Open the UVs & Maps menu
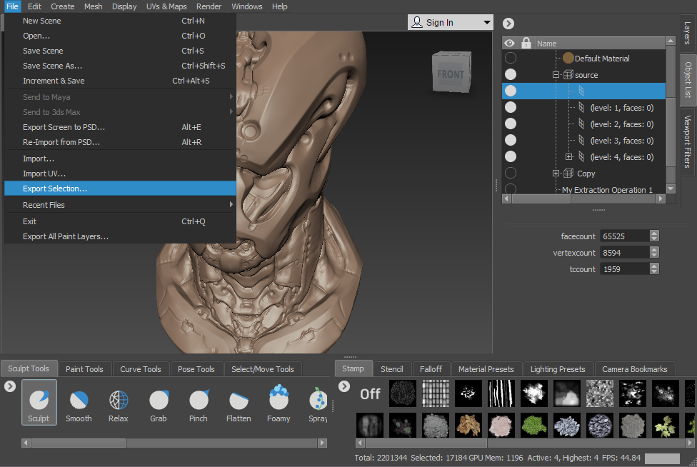Viewport: 697px width, 467px height. tap(166, 6)
